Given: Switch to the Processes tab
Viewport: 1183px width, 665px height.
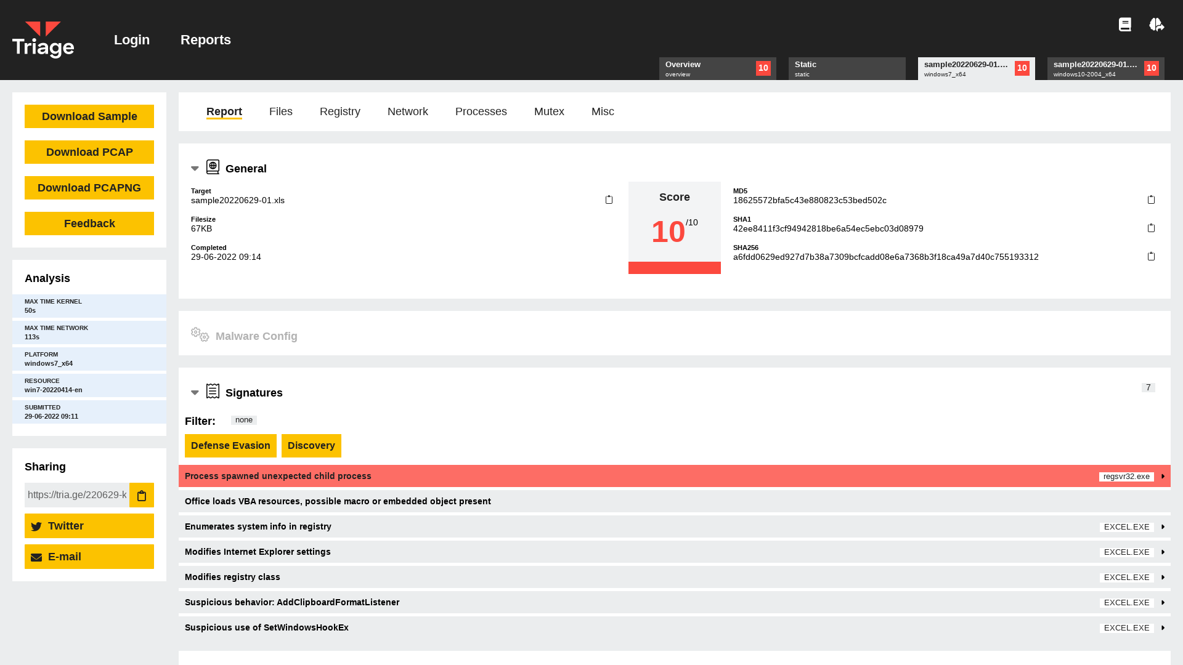Looking at the screenshot, I should 481,111.
